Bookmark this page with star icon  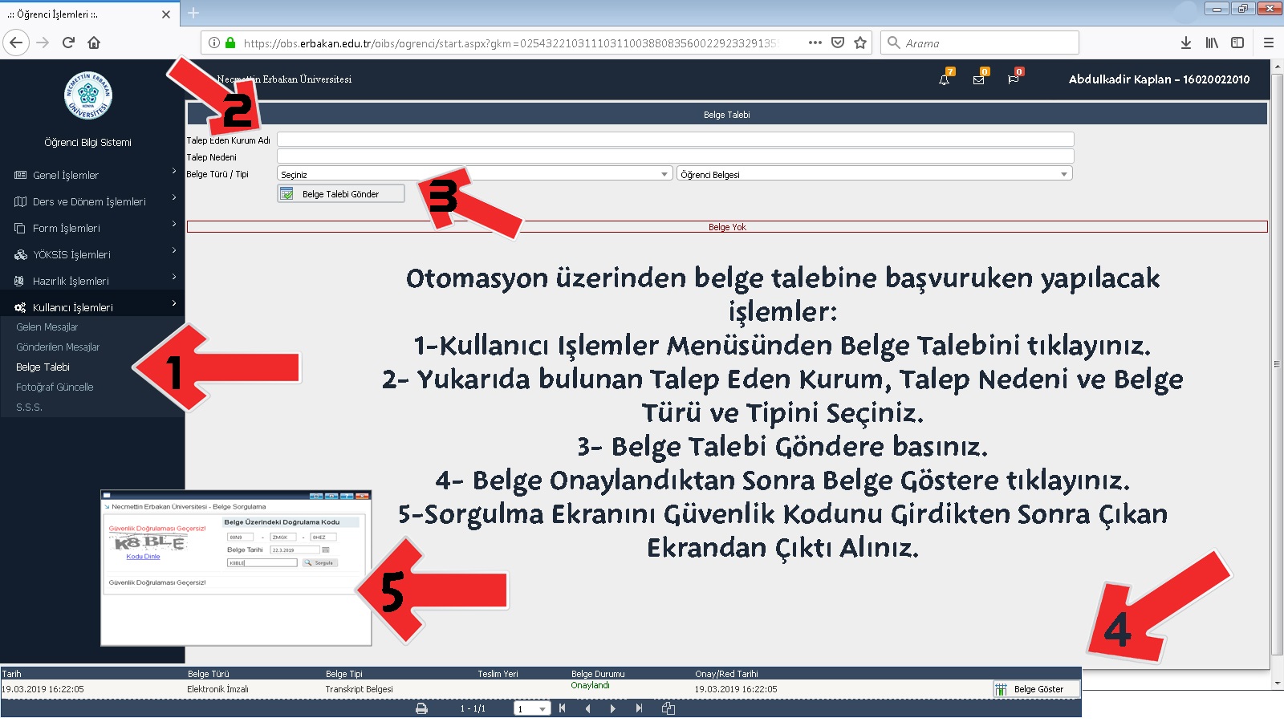[860, 43]
